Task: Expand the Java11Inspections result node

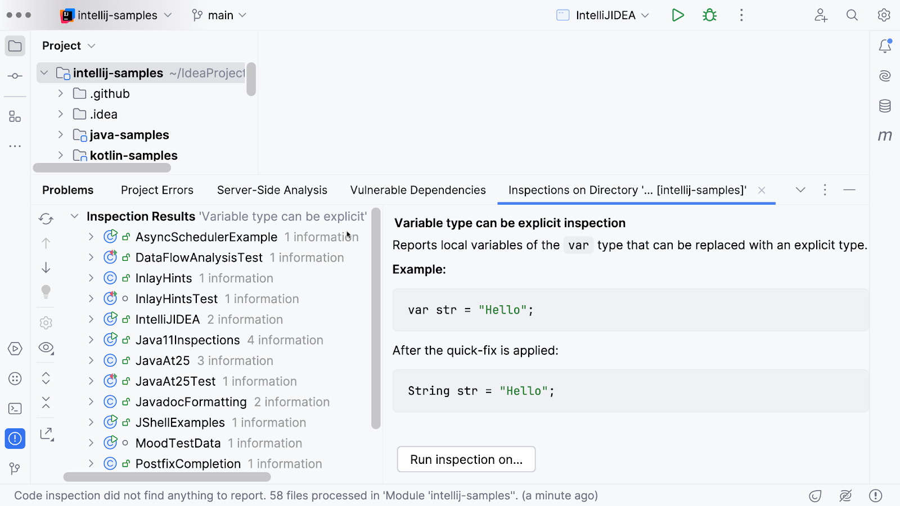Action: tap(91, 340)
